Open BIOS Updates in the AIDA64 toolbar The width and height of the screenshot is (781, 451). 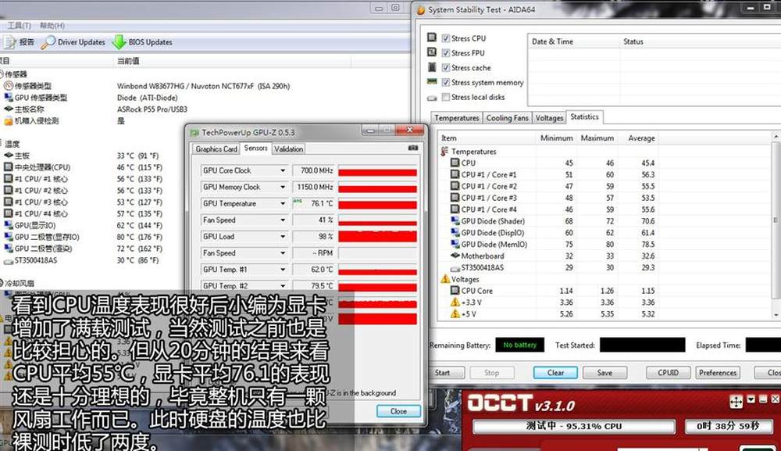[x=142, y=42]
